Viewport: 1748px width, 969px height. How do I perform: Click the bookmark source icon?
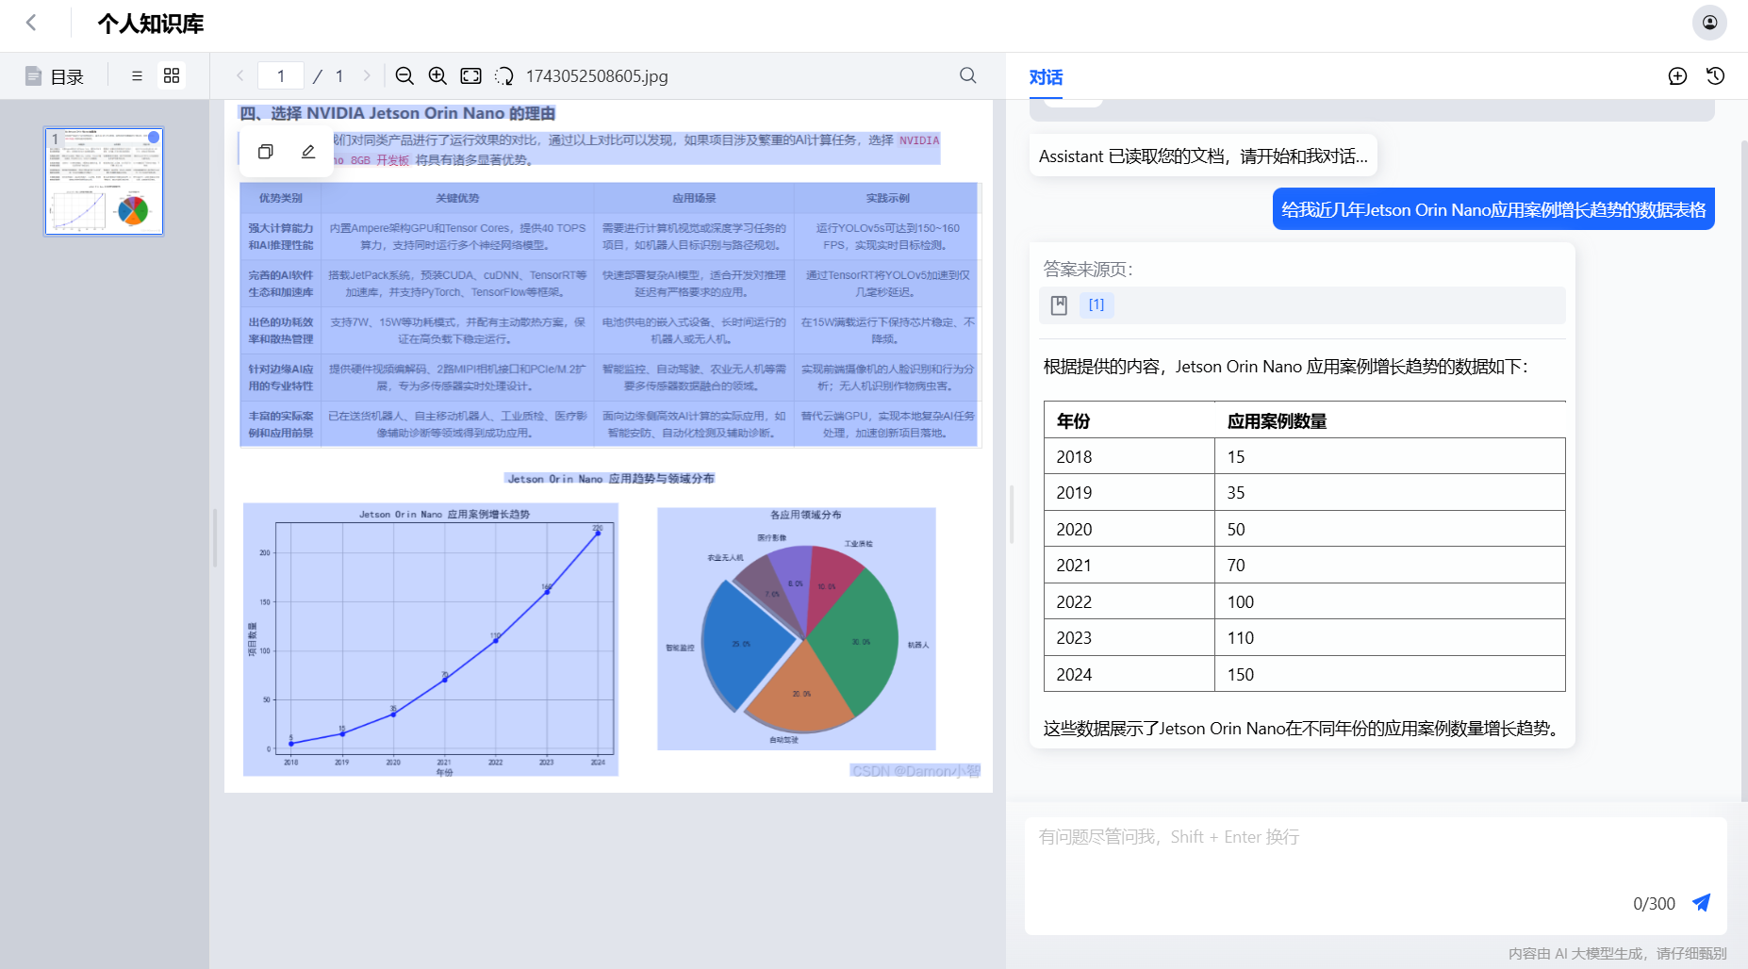click(x=1059, y=305)
